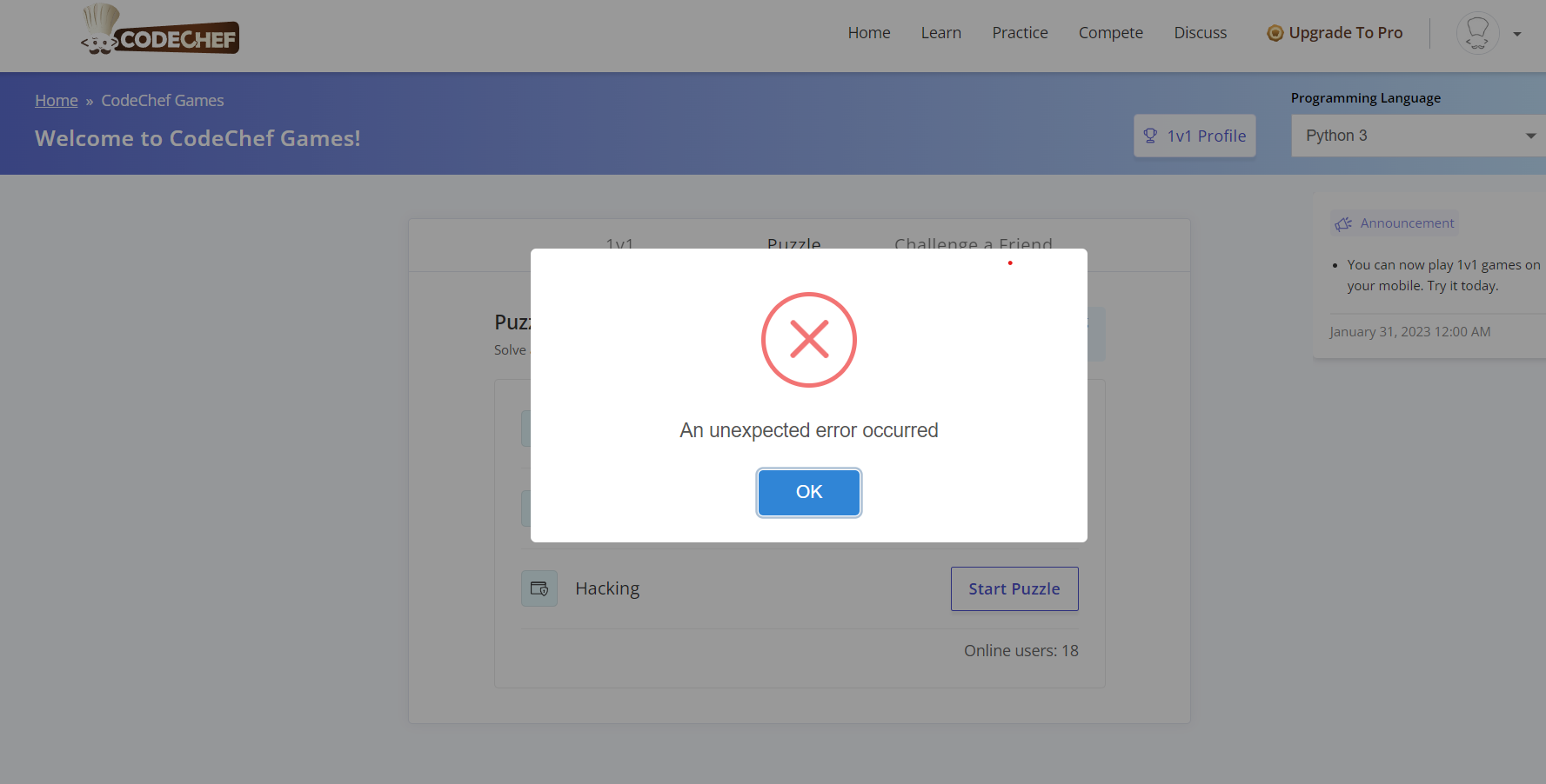Start the Hacking puzzle
The width and height of the screenshot is (1546, 784).
pyautogui.click(x=1014, y=588)
